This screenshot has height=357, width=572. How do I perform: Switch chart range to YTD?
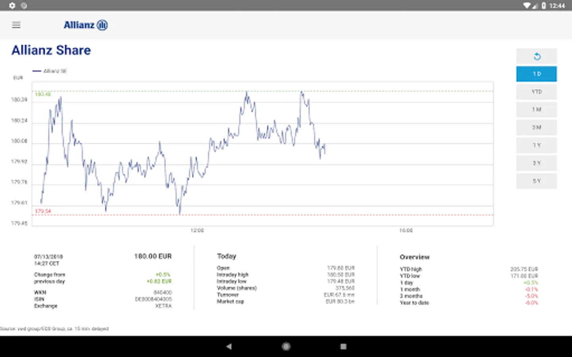coord(537,92)
